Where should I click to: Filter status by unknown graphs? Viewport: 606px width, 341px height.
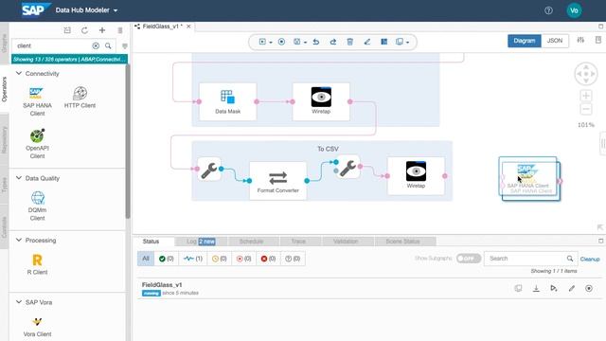pyautogui.click(x=293, y=259)
